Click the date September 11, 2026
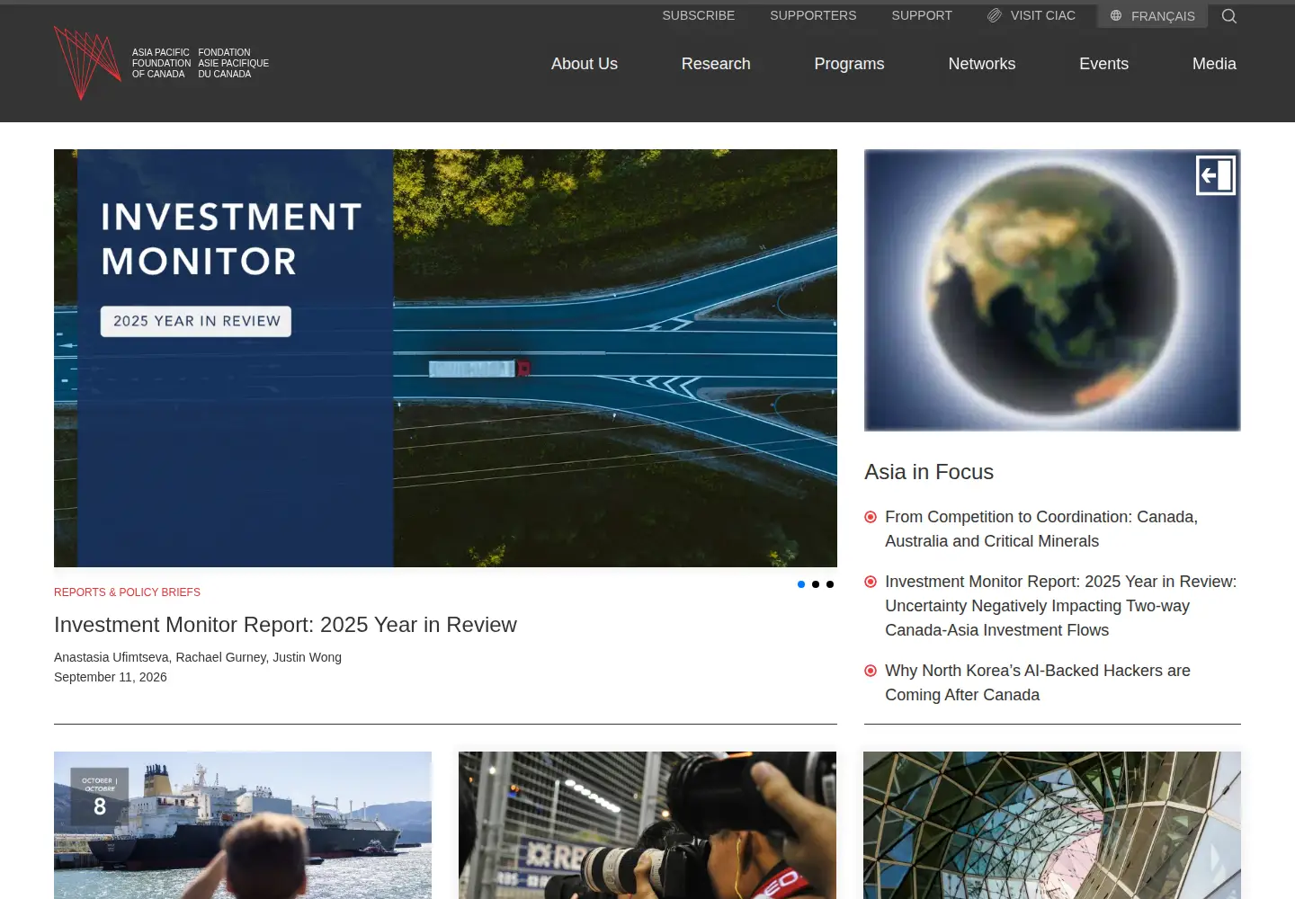 pyautogui.click(x=111, y=677)
